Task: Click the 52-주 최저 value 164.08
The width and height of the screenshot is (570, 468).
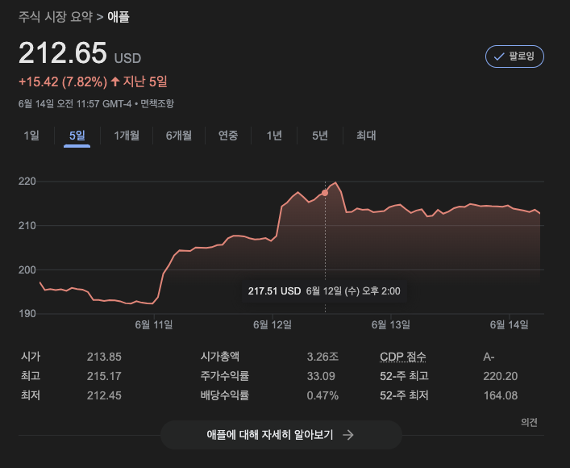Action: tap(500, 395)
